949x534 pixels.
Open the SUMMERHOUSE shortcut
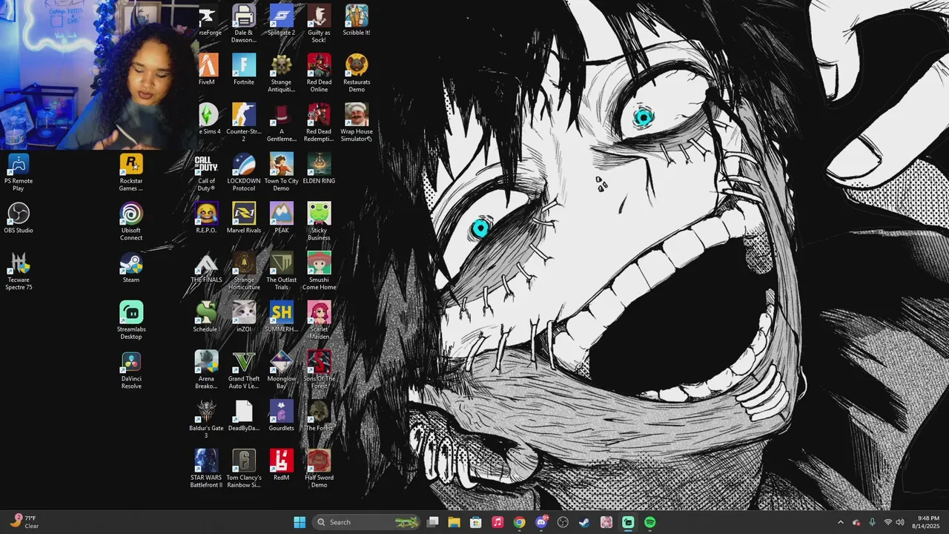click(282, 317)
